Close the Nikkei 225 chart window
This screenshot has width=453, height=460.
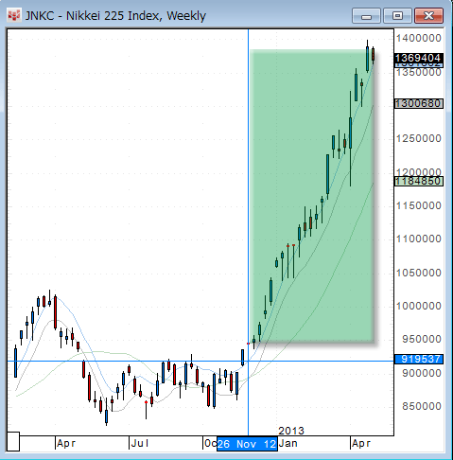click(428, 16)
